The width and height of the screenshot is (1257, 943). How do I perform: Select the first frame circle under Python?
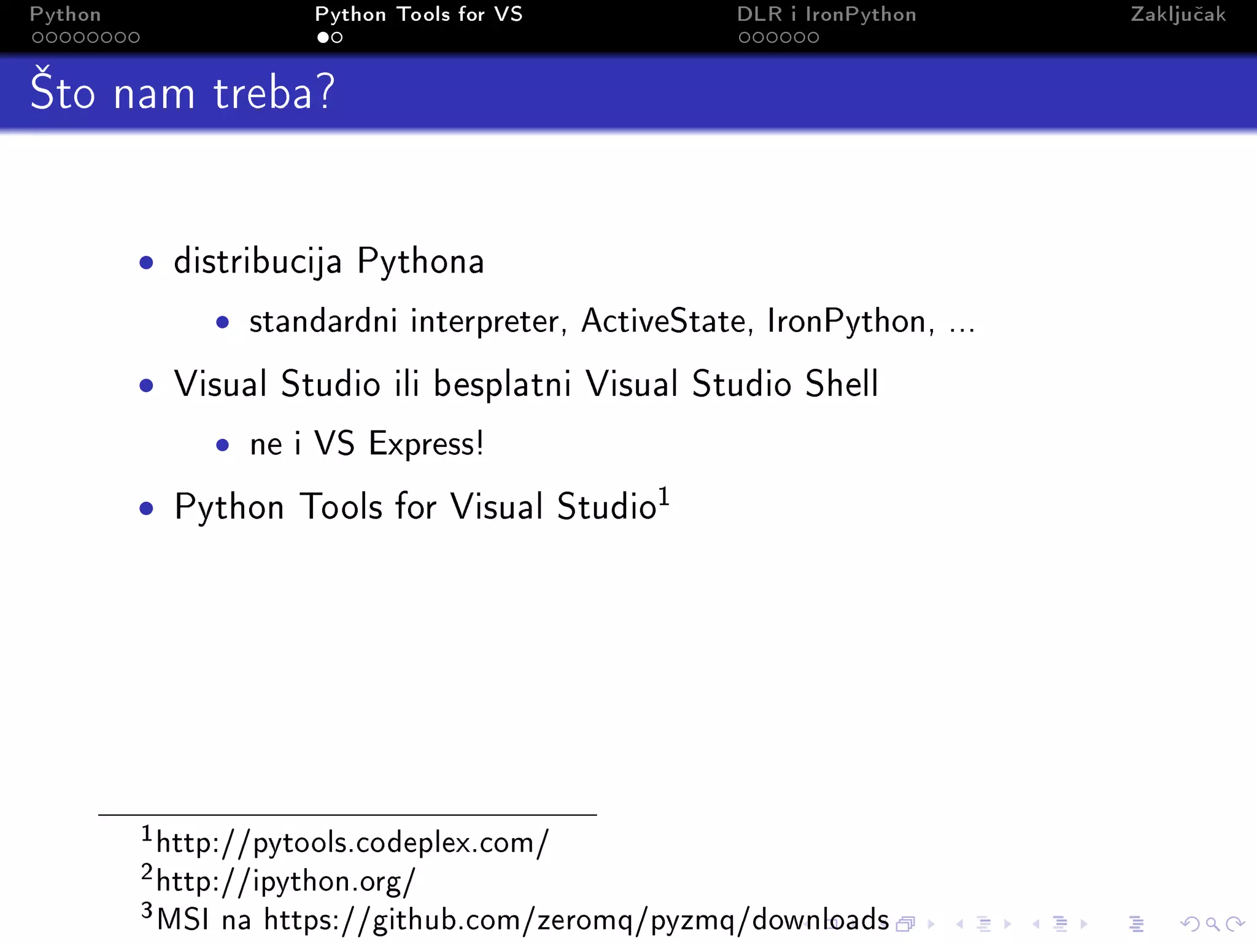(38, 37)
